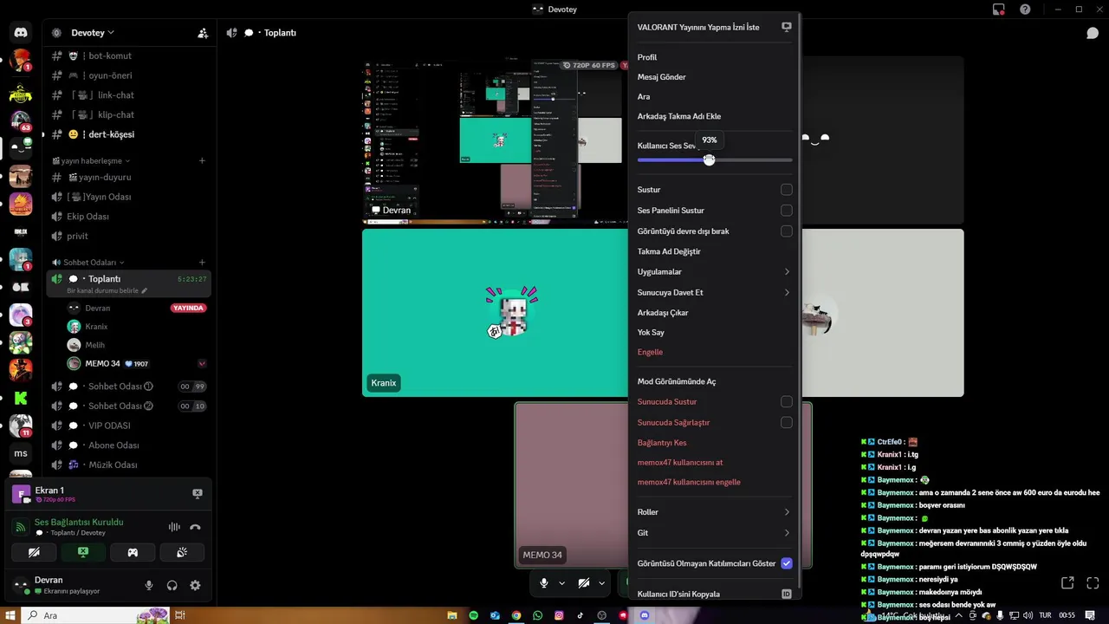The image size is (1109, 624).
Task: Tick the Sustur checkbox
Action: pyautogui.click(x=787, y=190)
